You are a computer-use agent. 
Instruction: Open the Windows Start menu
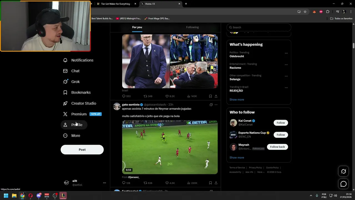[6, 196]
